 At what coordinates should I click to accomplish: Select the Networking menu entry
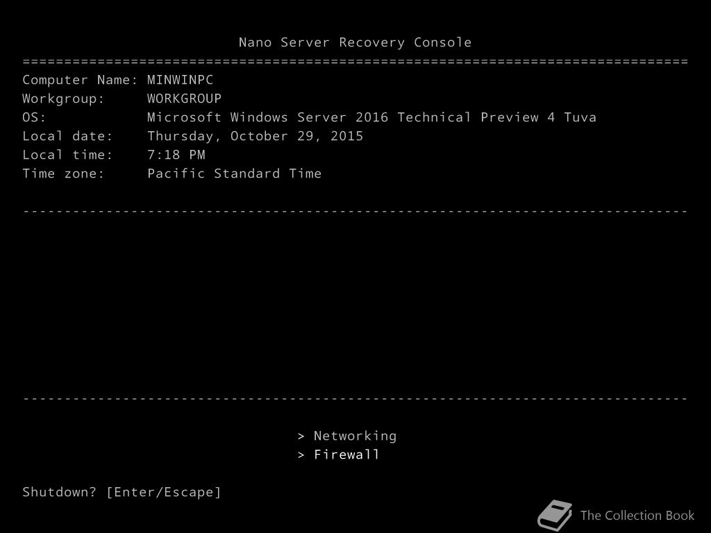355,436
